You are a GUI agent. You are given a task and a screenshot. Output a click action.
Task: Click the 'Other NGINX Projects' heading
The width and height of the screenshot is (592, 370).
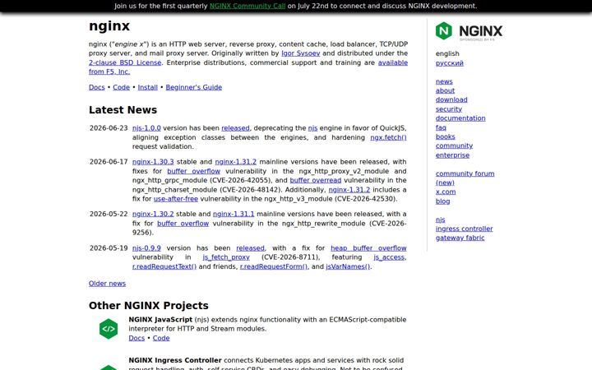click(x=148, y=305)
